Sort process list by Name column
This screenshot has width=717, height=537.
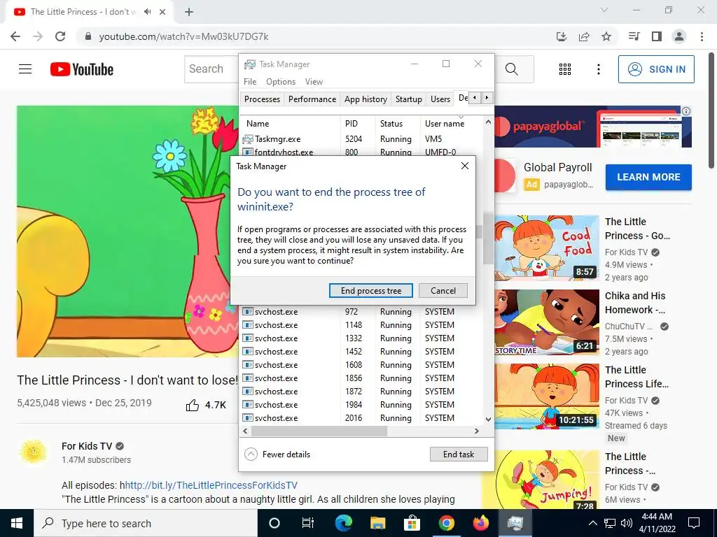pos(258,124)
